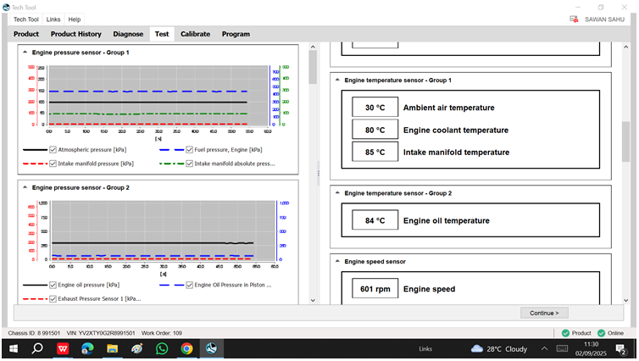The width and height of the screenshot is (639, 361).
Task: Collapse Engine pressure sensor - Group 2
Action: [25, 187]
